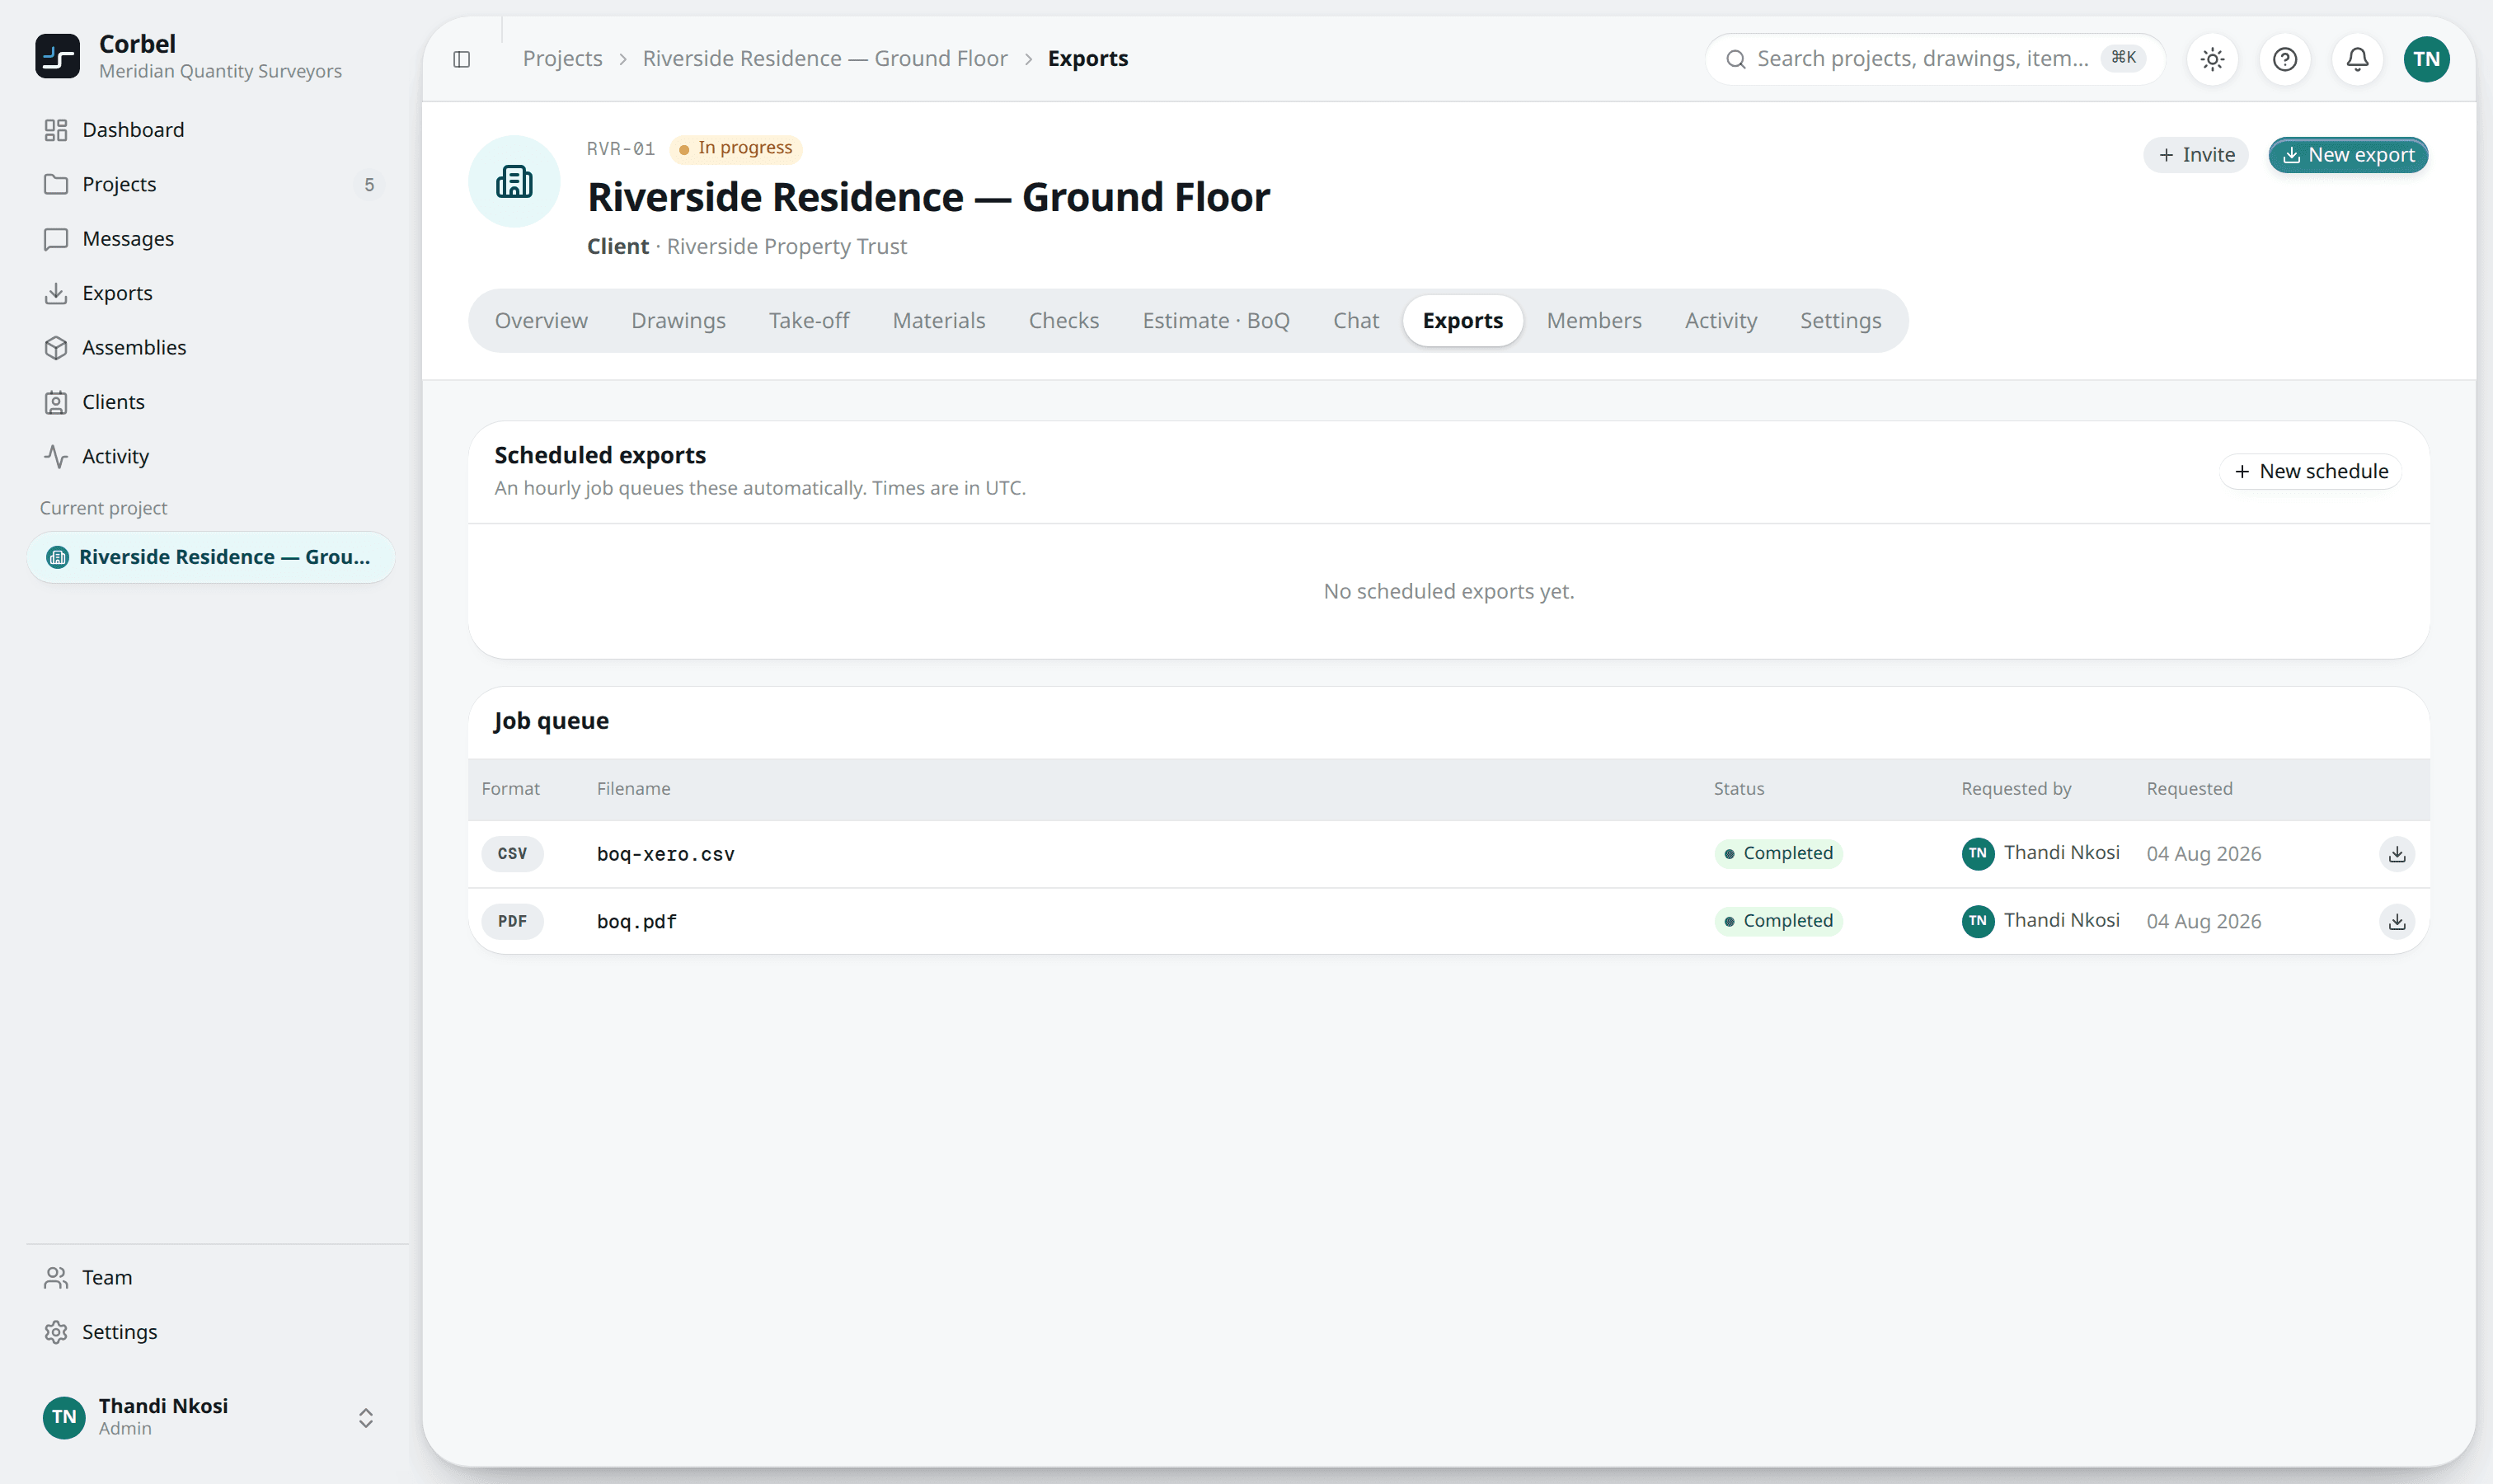This screenshot has width=2493, height=1484.
Task: Click Filename column header
Action: pyautogui.click(x=634, y=789)
